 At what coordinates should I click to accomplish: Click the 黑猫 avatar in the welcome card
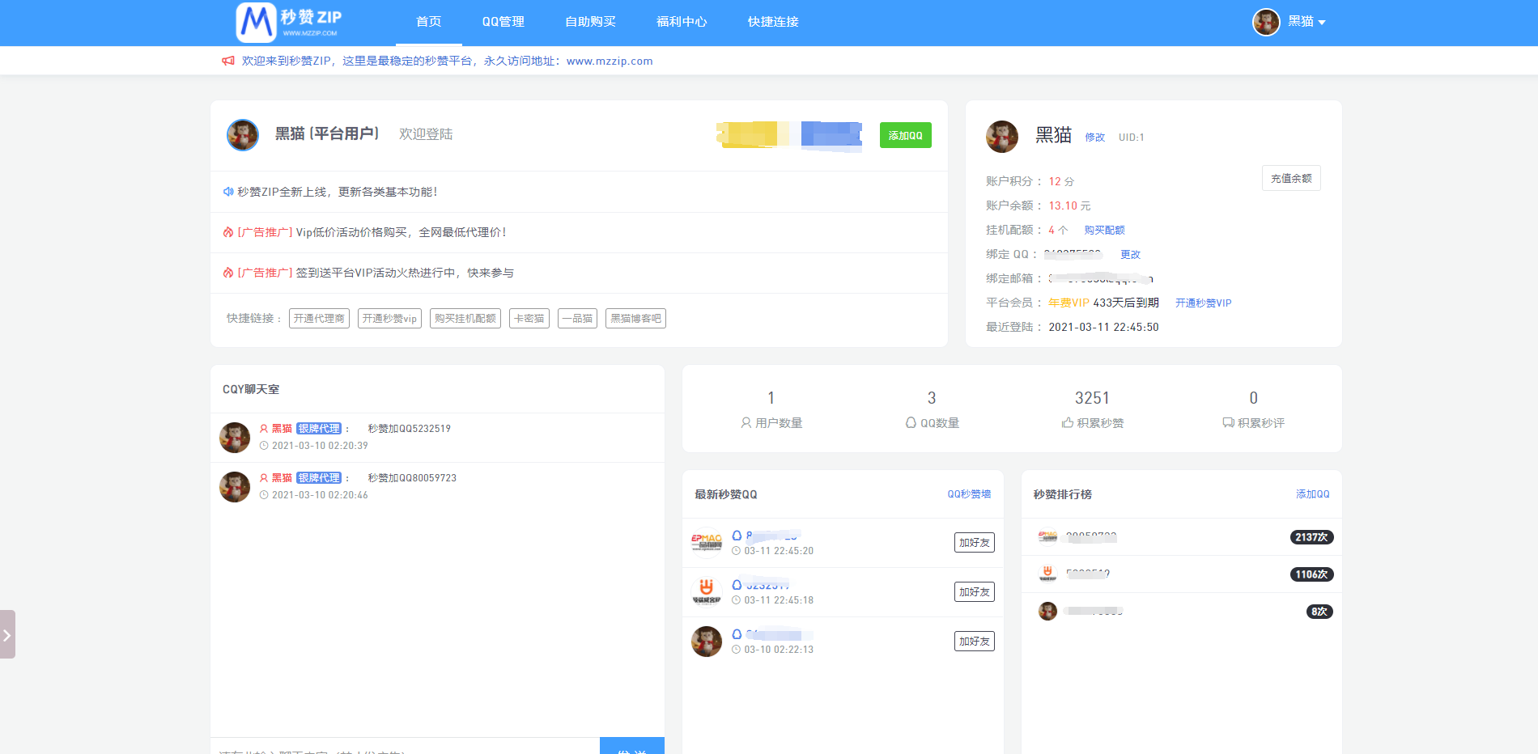(x=243, y=135)
